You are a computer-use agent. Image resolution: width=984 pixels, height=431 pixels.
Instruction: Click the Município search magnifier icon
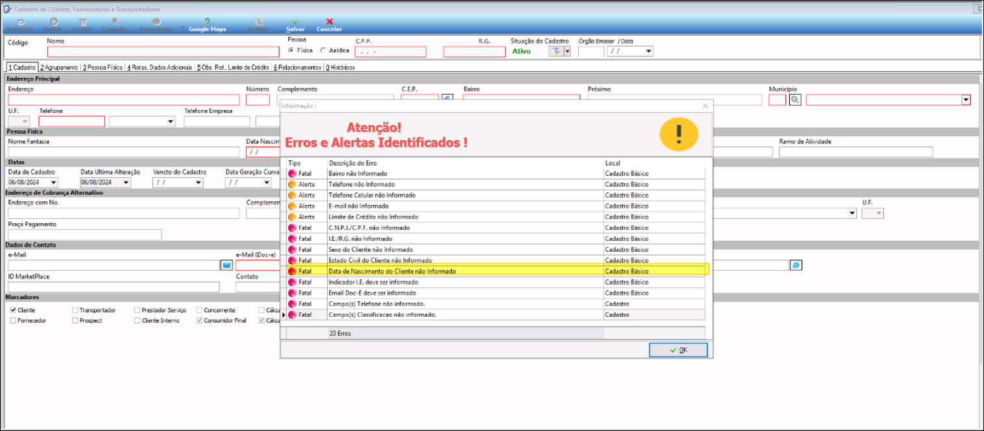[x=795, y=100]
